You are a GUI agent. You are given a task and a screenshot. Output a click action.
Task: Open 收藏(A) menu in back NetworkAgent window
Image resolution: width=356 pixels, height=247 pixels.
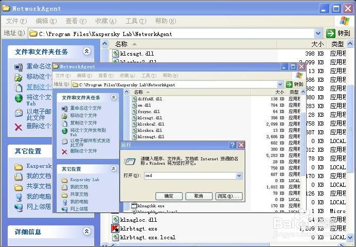(106, 21)
